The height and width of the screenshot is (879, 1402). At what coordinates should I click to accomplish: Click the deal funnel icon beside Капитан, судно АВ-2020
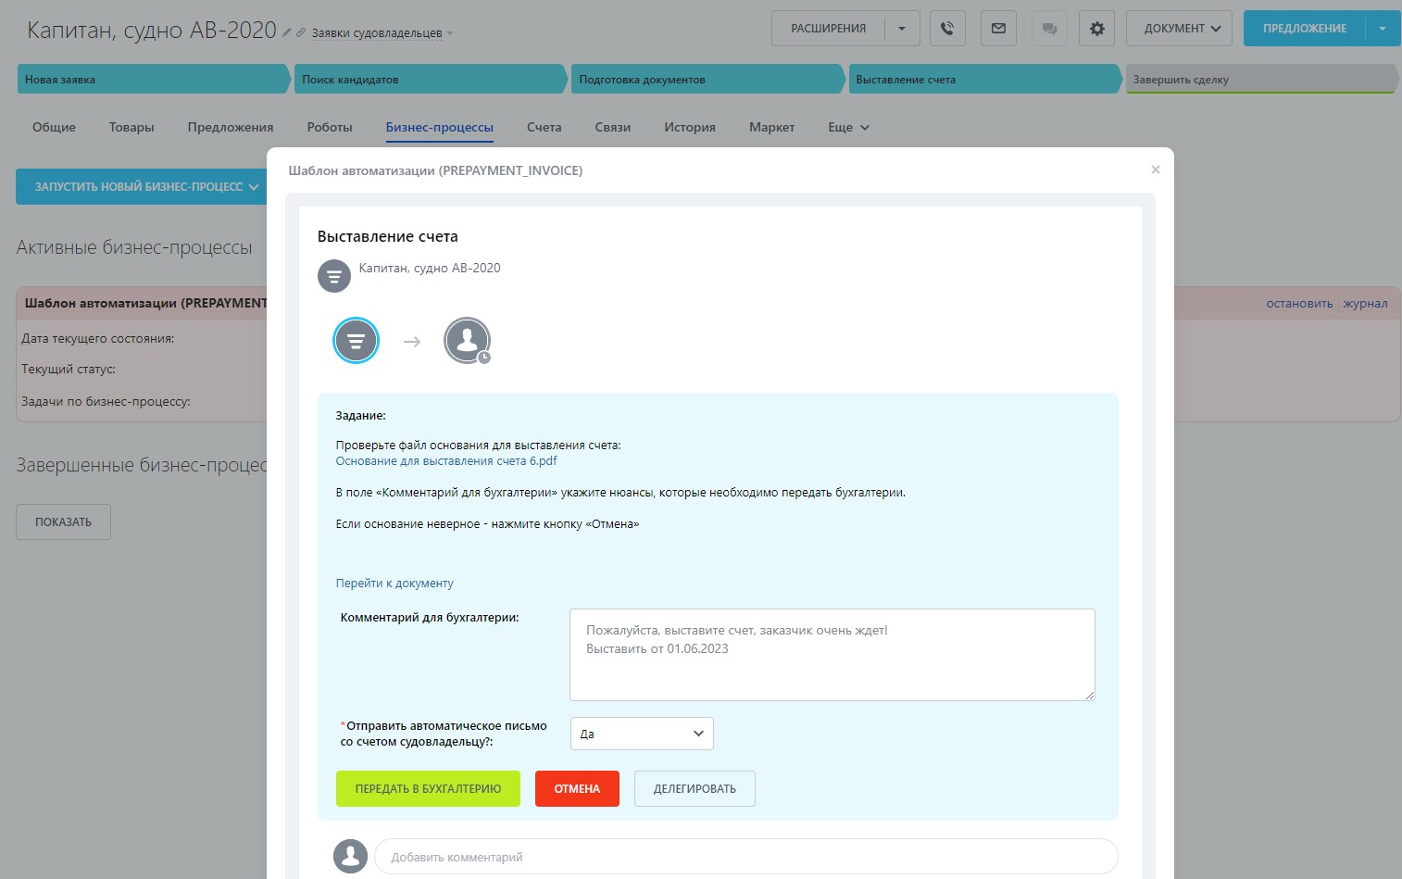point(334,276)
